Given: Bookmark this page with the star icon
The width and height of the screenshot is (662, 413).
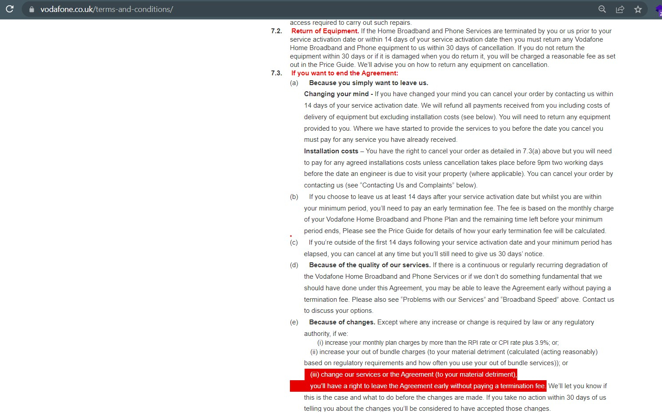Looking at the screenshot, I should tap(638, 9).
